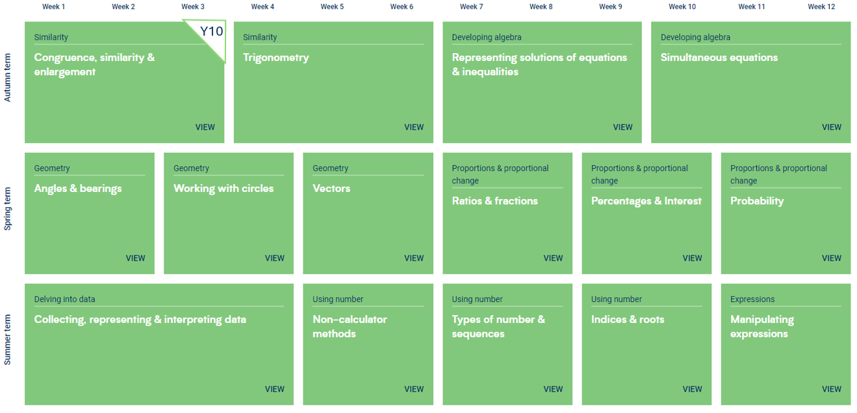
Task: Click VIEW on the Probability card
Action: coord(832,258)
